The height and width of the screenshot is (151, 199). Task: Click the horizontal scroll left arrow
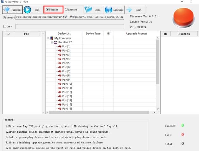click(47, 112)
